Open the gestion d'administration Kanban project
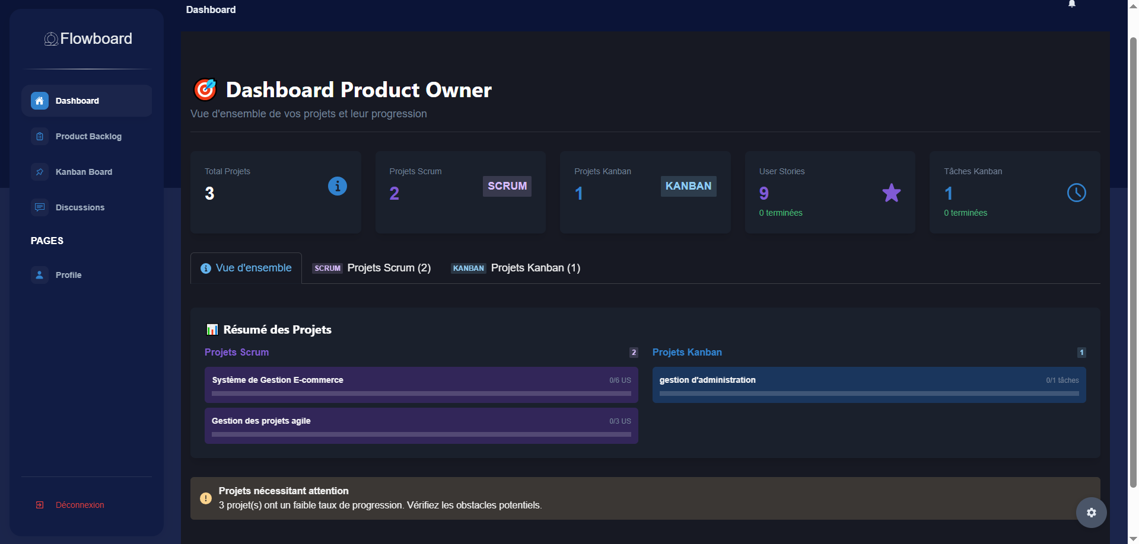The height and width of the screenshot is (544, 1139). point(869,385)
